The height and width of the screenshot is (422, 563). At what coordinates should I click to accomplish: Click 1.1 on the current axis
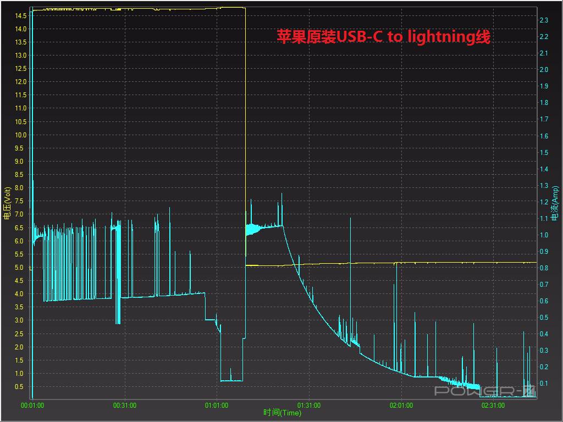[x=544, y=219]
